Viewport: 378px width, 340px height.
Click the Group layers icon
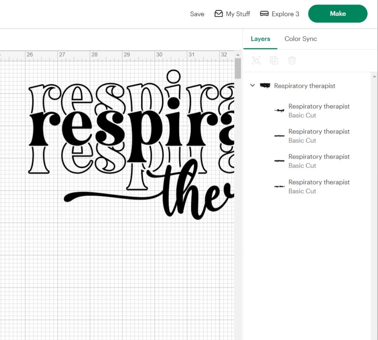point(256,60)
